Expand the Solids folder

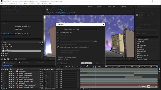(x=2, y=53)
